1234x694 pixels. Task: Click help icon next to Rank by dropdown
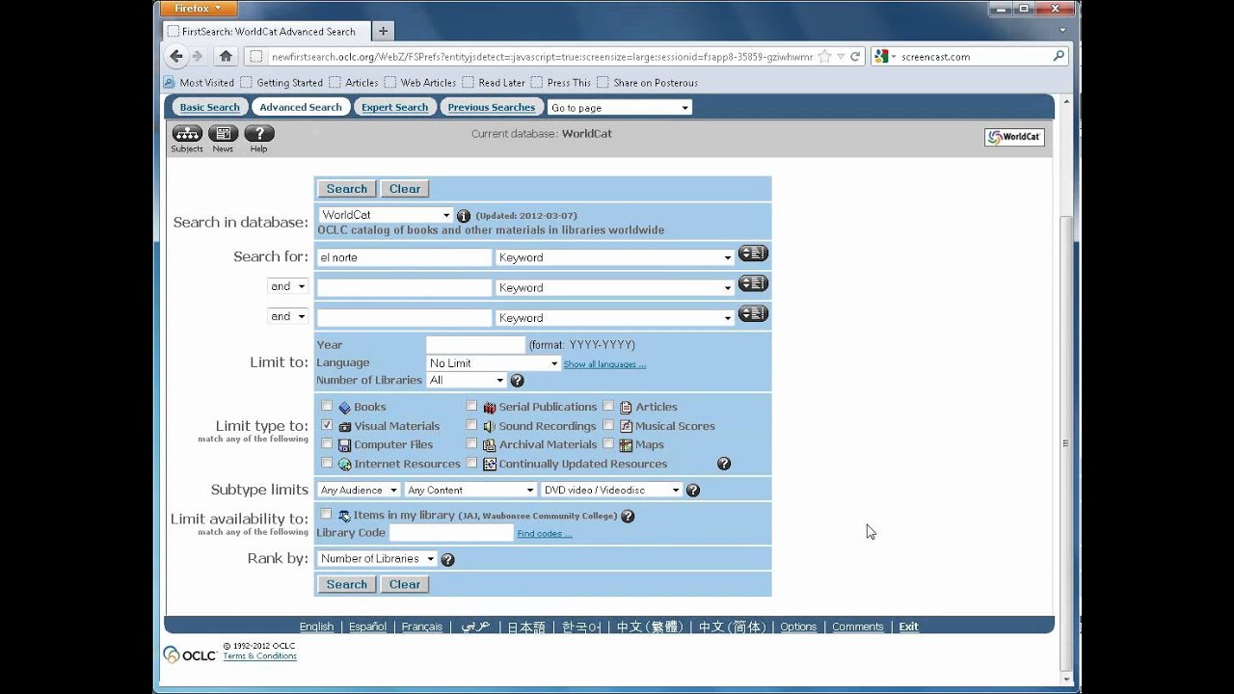click(447, 559)
